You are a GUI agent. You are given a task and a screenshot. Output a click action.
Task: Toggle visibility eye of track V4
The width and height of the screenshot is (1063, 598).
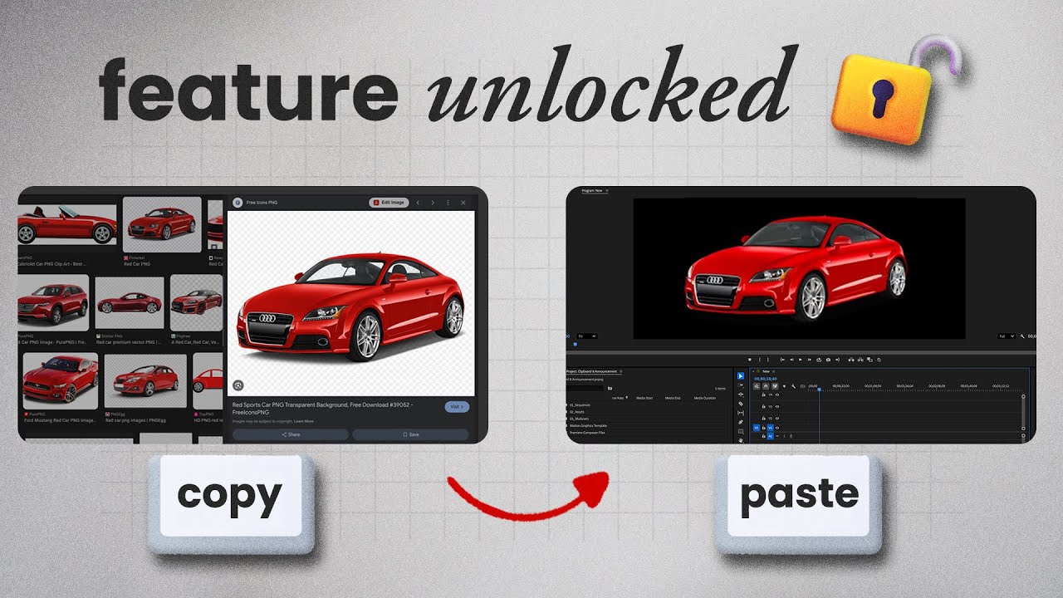click(x=778, y=395)
